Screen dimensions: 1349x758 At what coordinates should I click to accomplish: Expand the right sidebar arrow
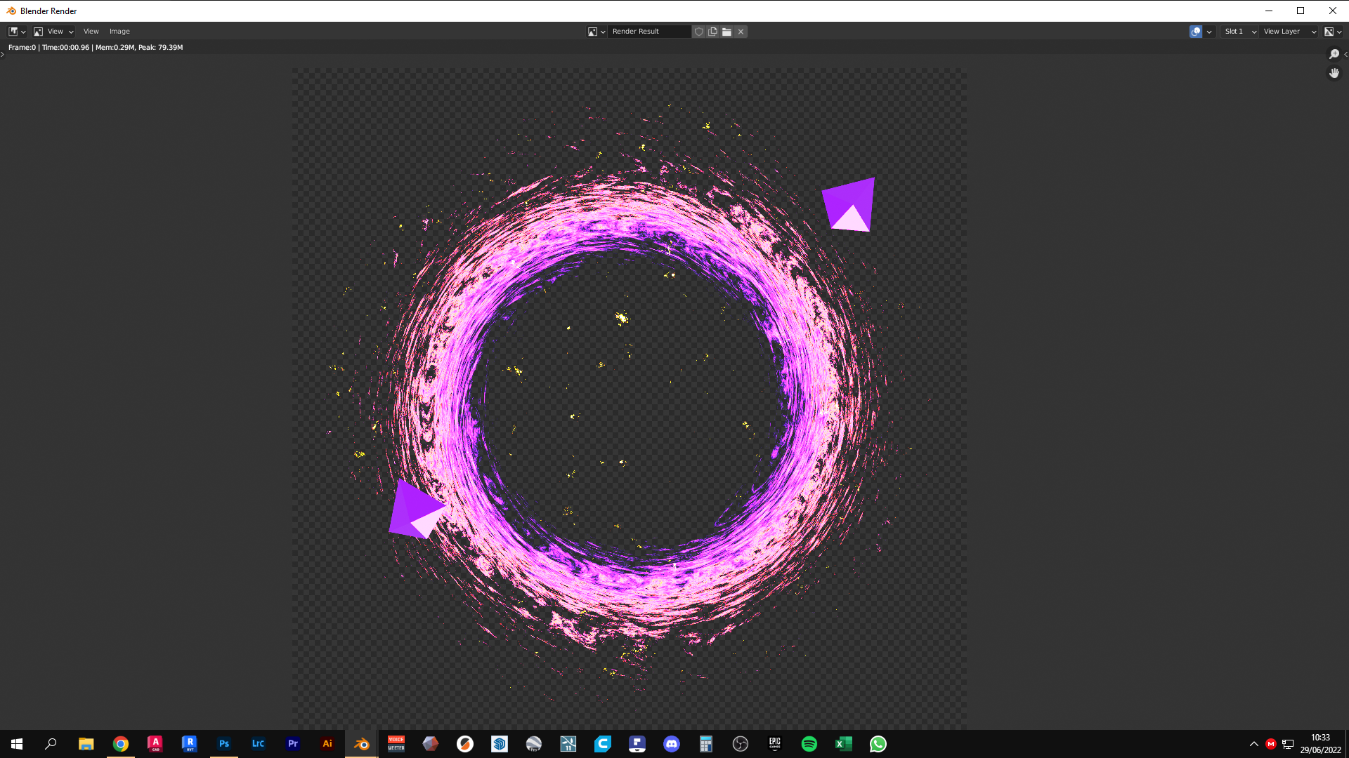click(1345, 54)
